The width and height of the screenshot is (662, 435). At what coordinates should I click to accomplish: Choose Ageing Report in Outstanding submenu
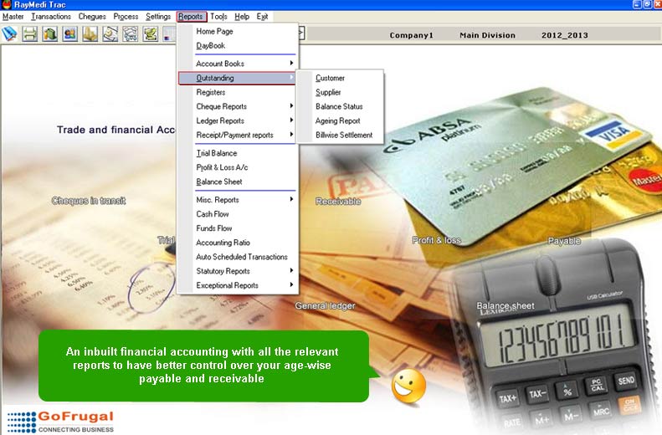pyautogui.click(x=341, y=121)
